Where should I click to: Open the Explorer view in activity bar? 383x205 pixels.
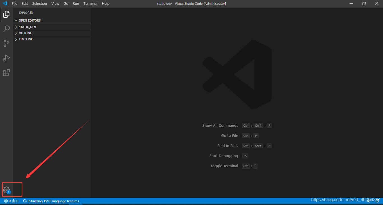point(6,14)
